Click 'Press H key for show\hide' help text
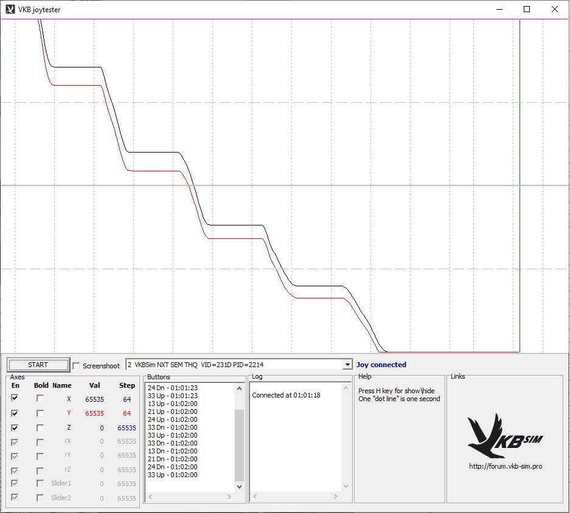The width and height of the screenshot is (570, 513). pyautogui.click(x=396, y=391)
